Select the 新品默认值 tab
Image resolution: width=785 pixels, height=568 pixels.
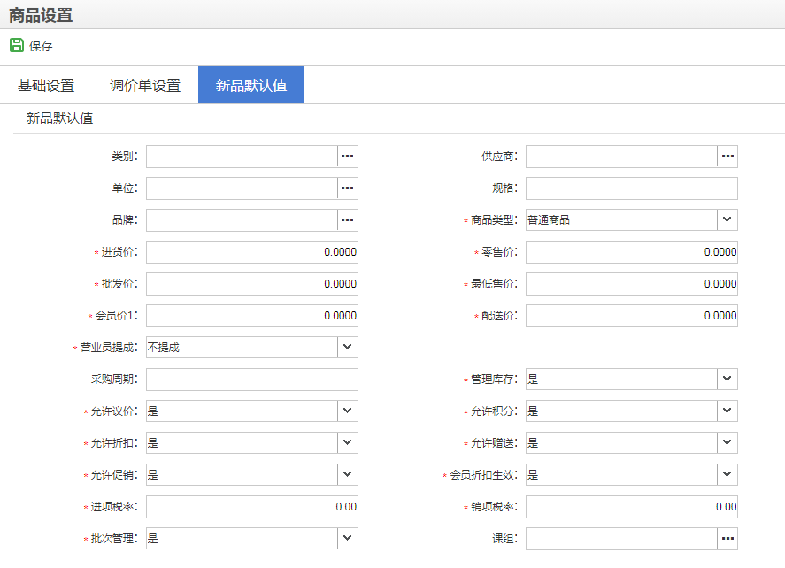click(251, 86)
